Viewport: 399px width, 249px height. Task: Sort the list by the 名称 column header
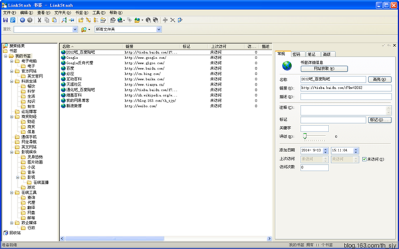(x=91, y=46)
